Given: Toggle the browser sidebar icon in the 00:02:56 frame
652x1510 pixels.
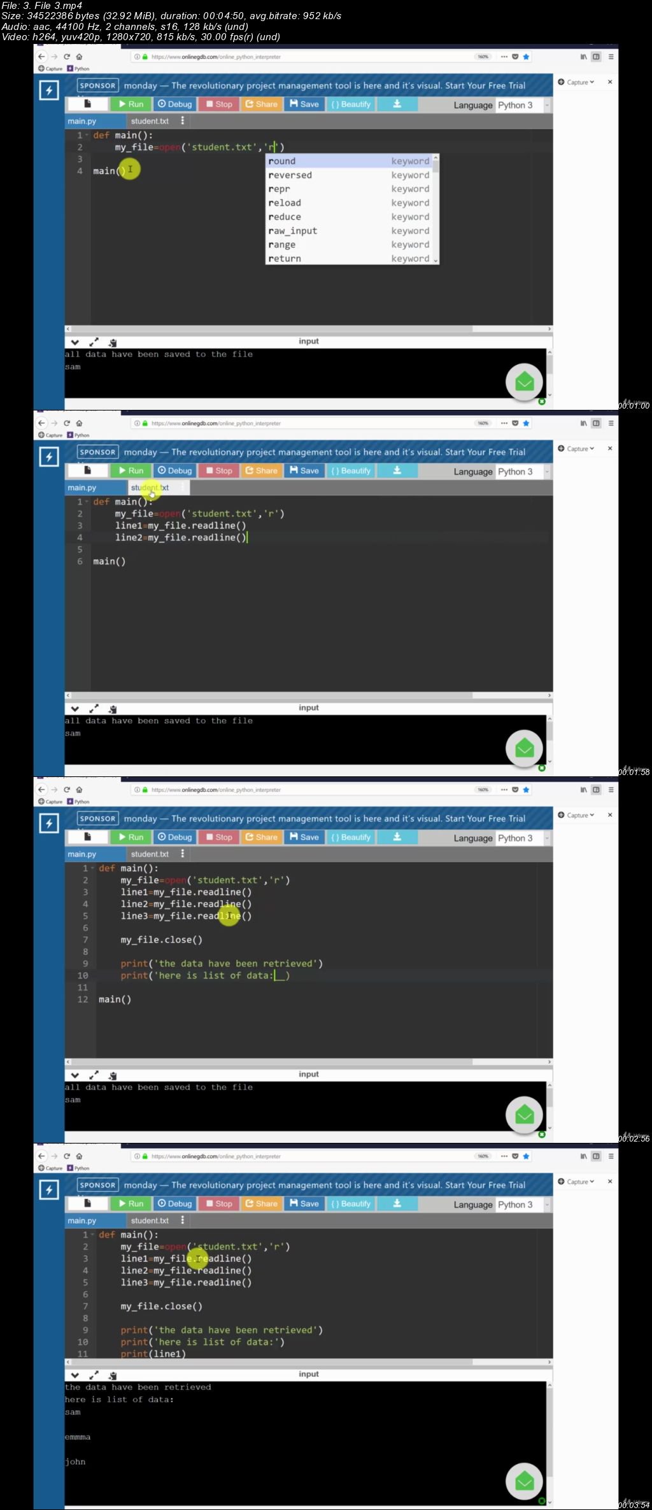Looking at the screenshot, I should pyautogui.click(x=596, y=790).
